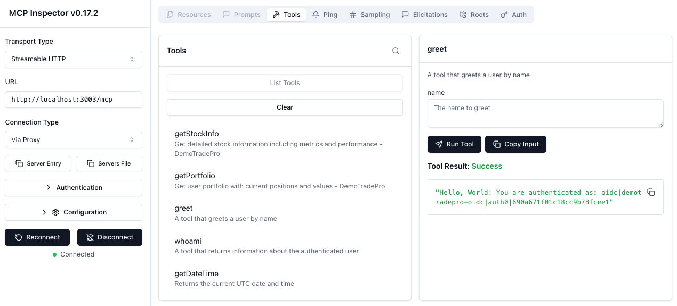Copy the tool result output text
This screenshot has height=306, width=677.
pos(651,193)
